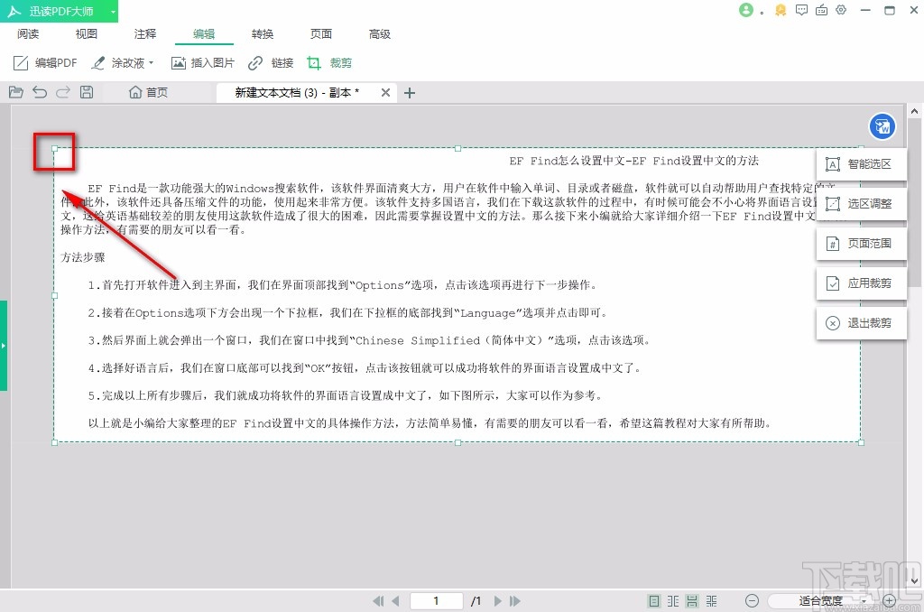The width and height of the screenshot is (924, 612).
Task: Click the 方法步骤 heading text
Action: pos(83,257)
